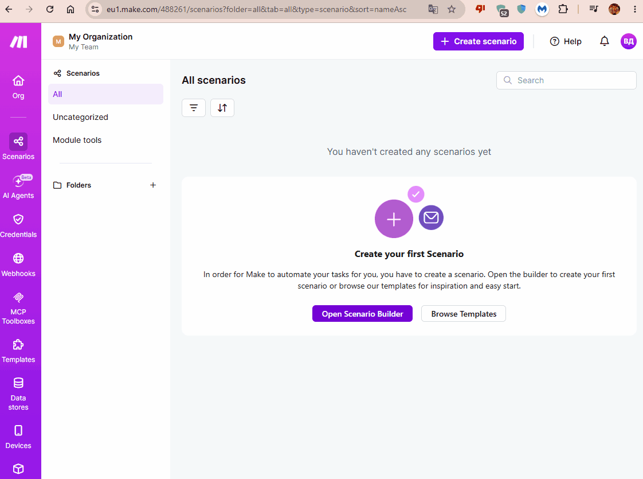
Task: Open the notifications bell
Action: [x=605, y=41]
